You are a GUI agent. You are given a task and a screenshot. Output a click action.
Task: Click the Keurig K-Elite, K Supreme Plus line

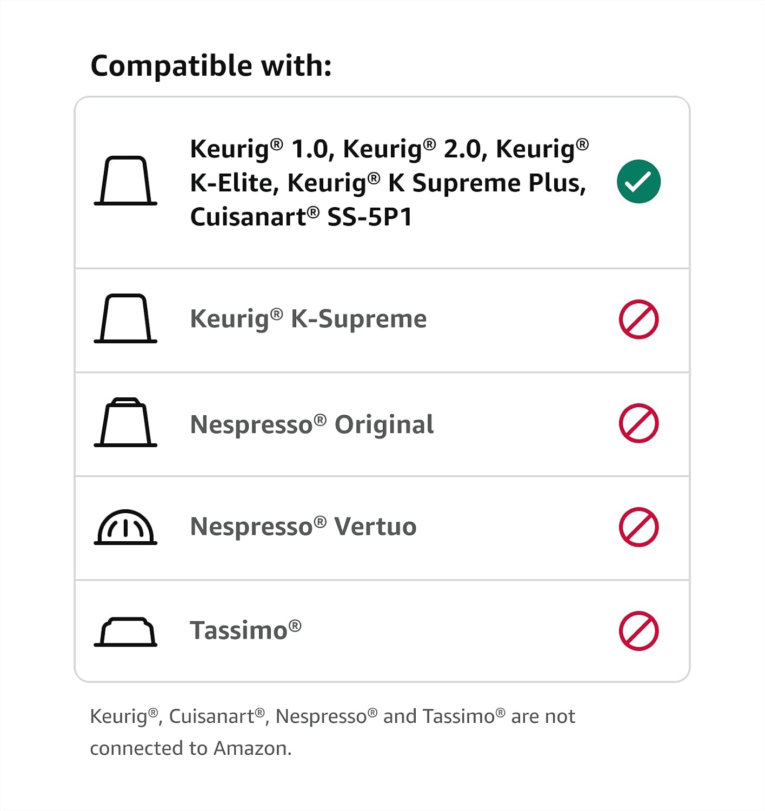(388, 183)
